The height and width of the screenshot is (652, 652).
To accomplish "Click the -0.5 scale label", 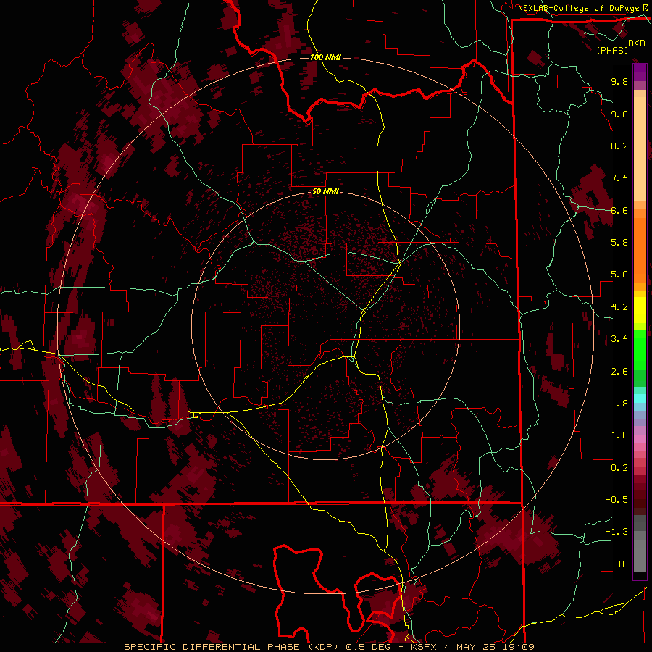I will 617,500.
